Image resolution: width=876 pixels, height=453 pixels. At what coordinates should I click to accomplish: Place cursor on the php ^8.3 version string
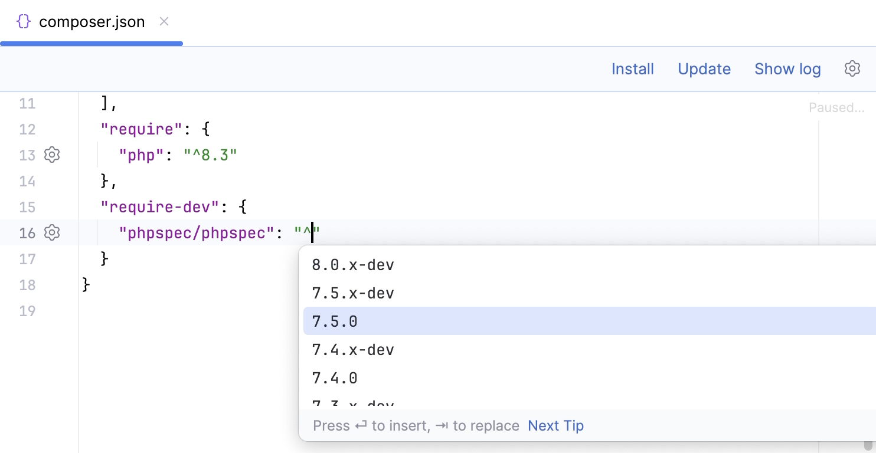click(211, 155)
